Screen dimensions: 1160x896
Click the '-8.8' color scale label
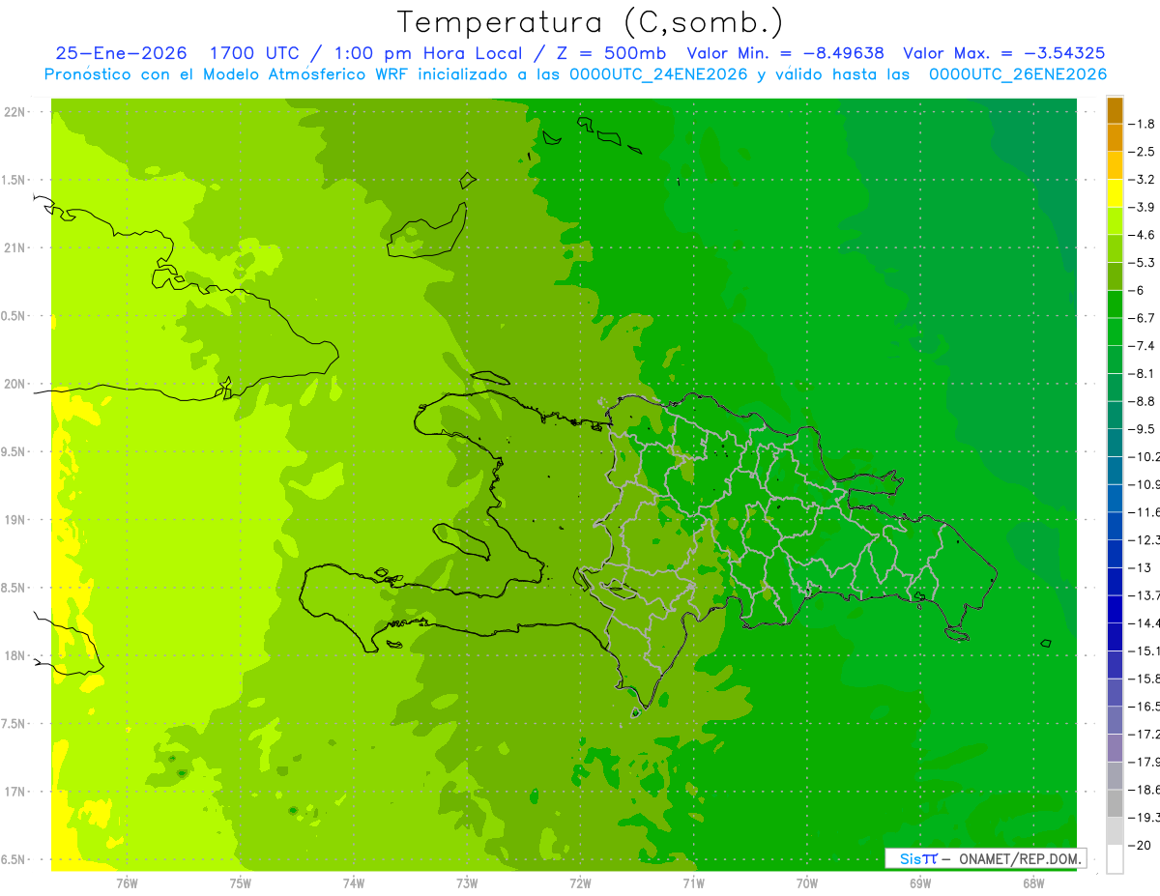pos(1143,401)
